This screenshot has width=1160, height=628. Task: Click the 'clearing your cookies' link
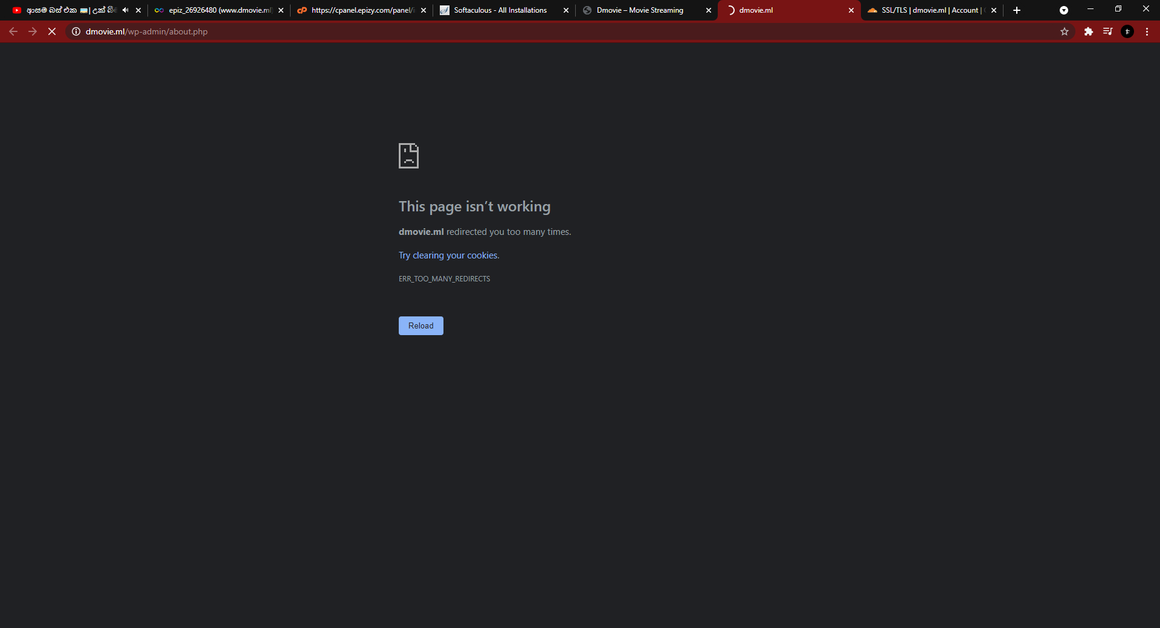point(456,255)
